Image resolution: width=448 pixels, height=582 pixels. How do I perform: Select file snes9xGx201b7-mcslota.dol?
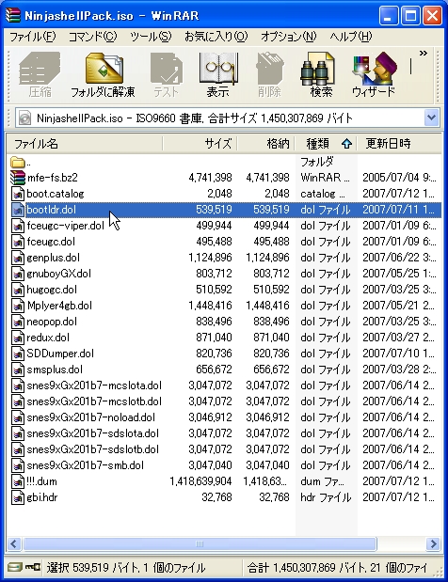coord(94,385)
